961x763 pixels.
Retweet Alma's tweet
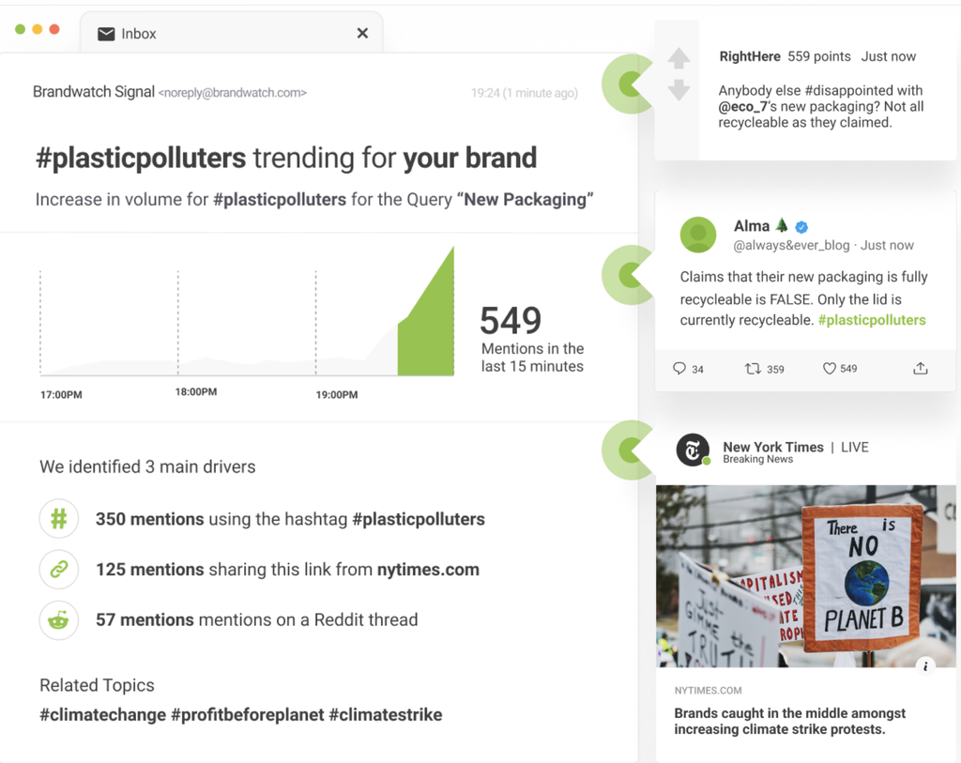[x=753, y=369]
